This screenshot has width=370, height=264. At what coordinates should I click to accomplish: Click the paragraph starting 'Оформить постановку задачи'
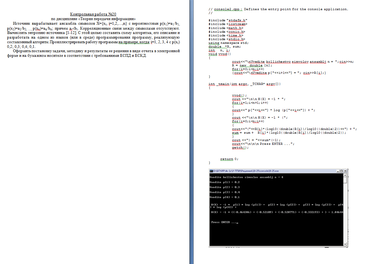(93, 53)
